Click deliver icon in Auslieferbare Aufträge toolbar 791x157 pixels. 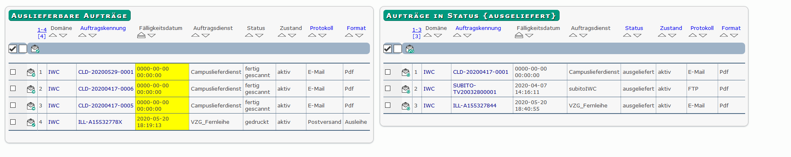(35, 49)
